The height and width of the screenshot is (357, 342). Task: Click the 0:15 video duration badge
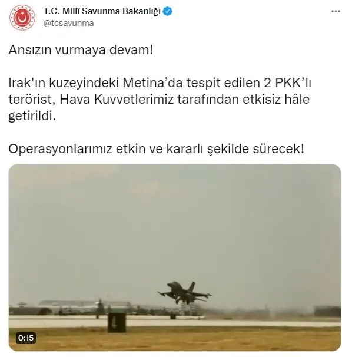tap(26, 338)
